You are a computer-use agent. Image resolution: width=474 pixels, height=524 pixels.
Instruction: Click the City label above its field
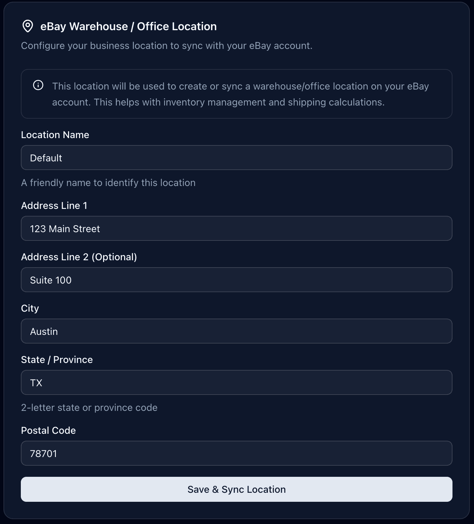point(30,308)
